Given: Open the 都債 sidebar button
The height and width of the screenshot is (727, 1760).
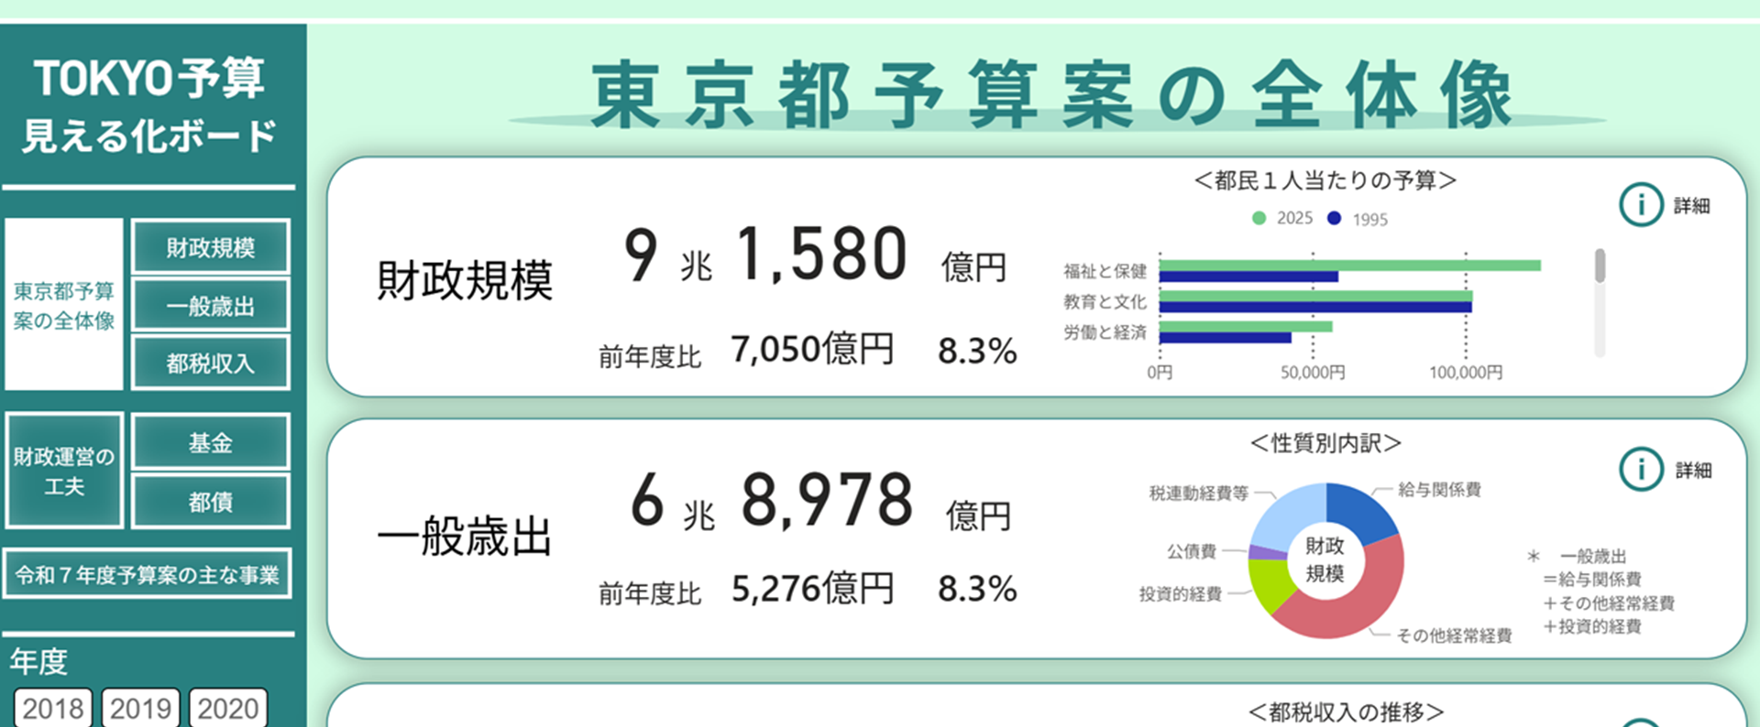Looking at the screenshot, I should [211, 501].
